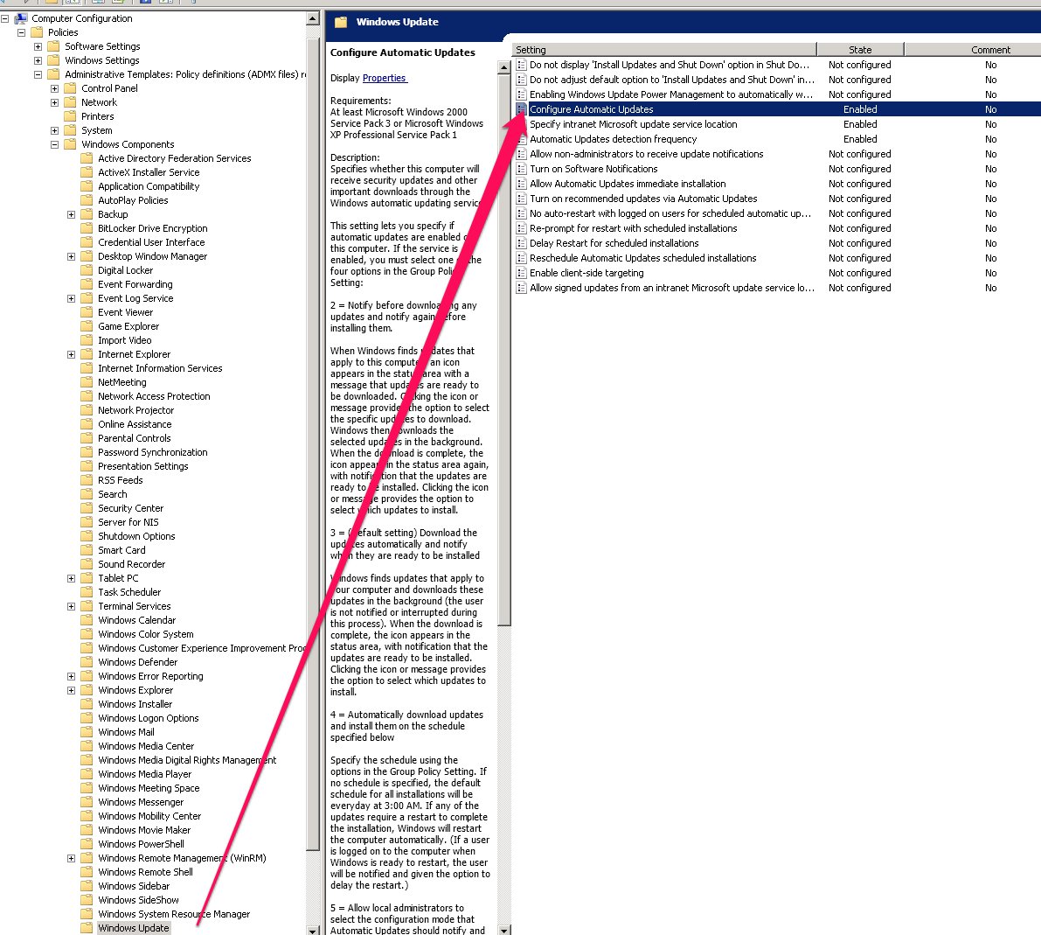Click the Computer Configuration node icon
The height and width of the screenshot is (935, 1041).
pyautogui.click(x=21, y=18)
